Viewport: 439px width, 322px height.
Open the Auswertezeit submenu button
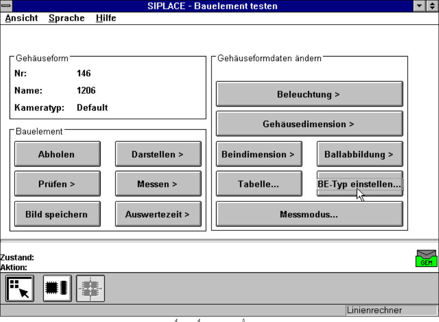(x=158, y=214)
